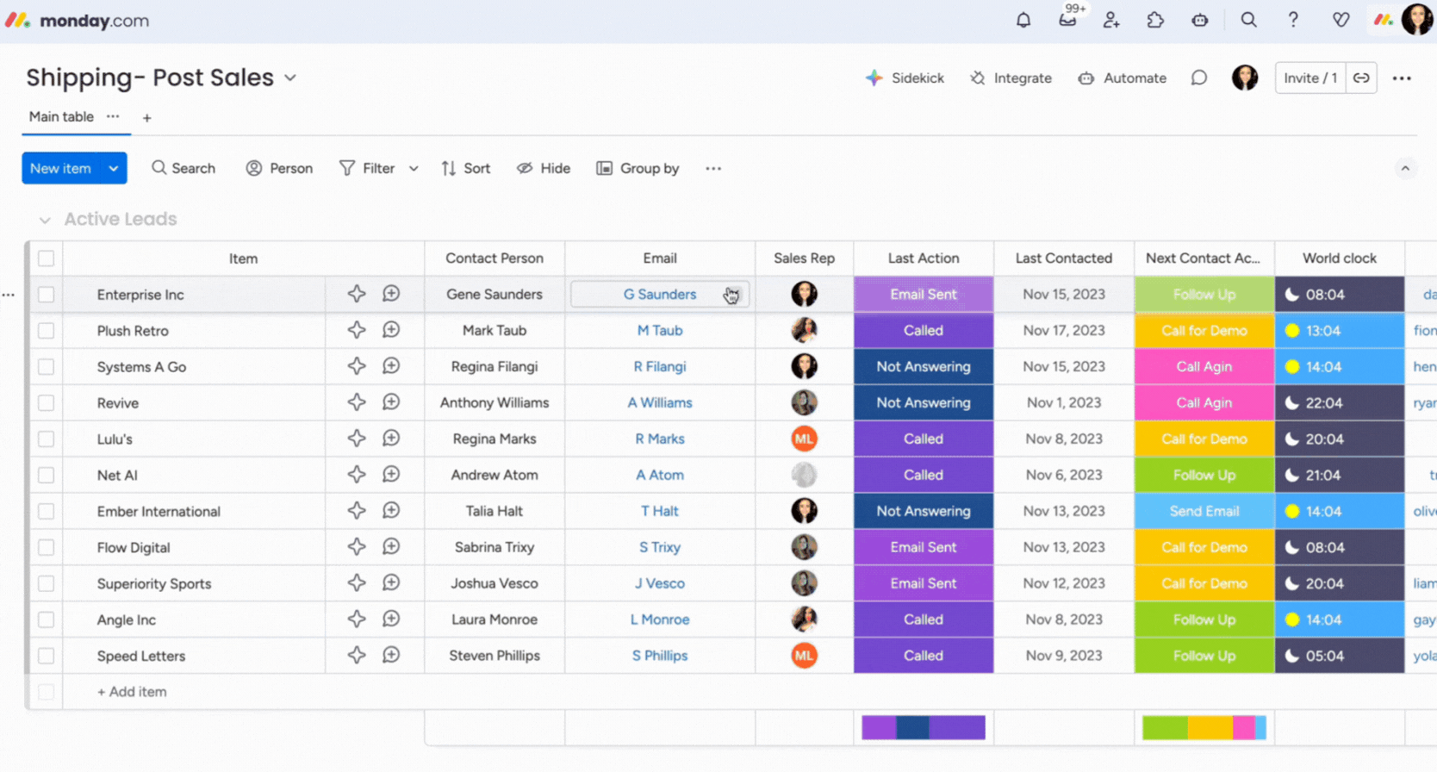Image resolution: width=1437 pixels, height=772 pixels.
Task: Open the board options three-dot menu
Action: click(x=1402, y=78)
